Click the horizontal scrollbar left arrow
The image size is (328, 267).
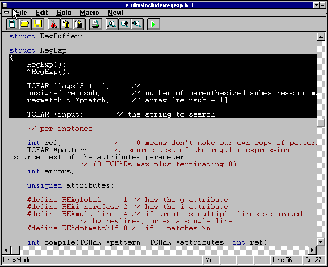(x=7, y=250)
